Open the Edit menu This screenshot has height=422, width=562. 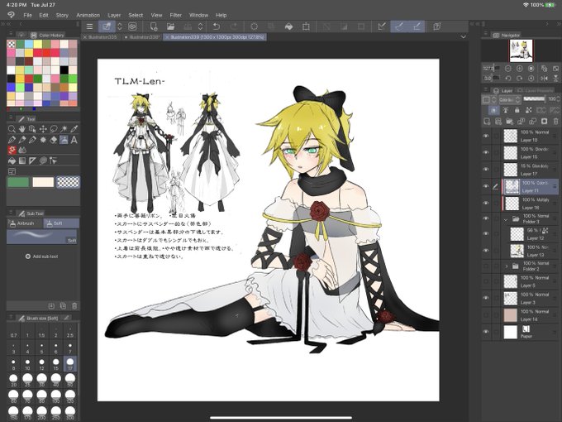coord(44,15)
